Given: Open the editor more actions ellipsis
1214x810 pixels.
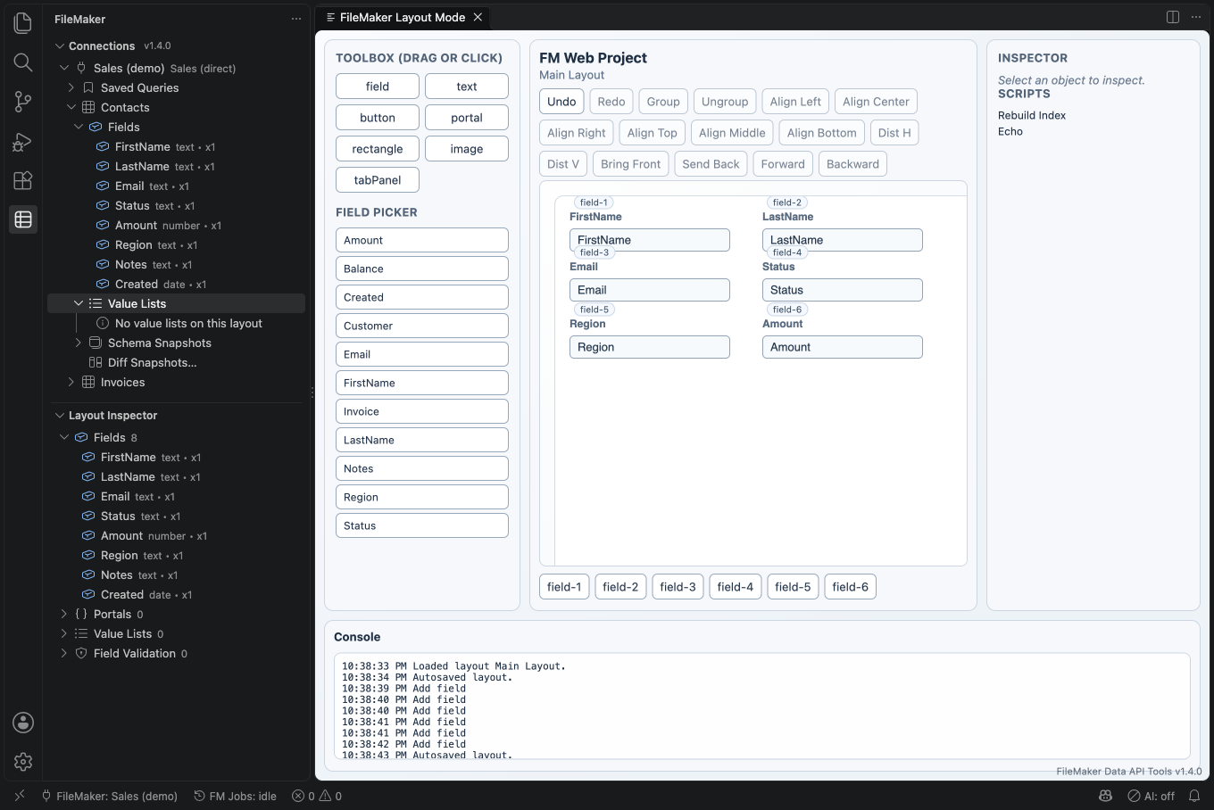Looking at the screenshot, I should [x=1196, y=17].
